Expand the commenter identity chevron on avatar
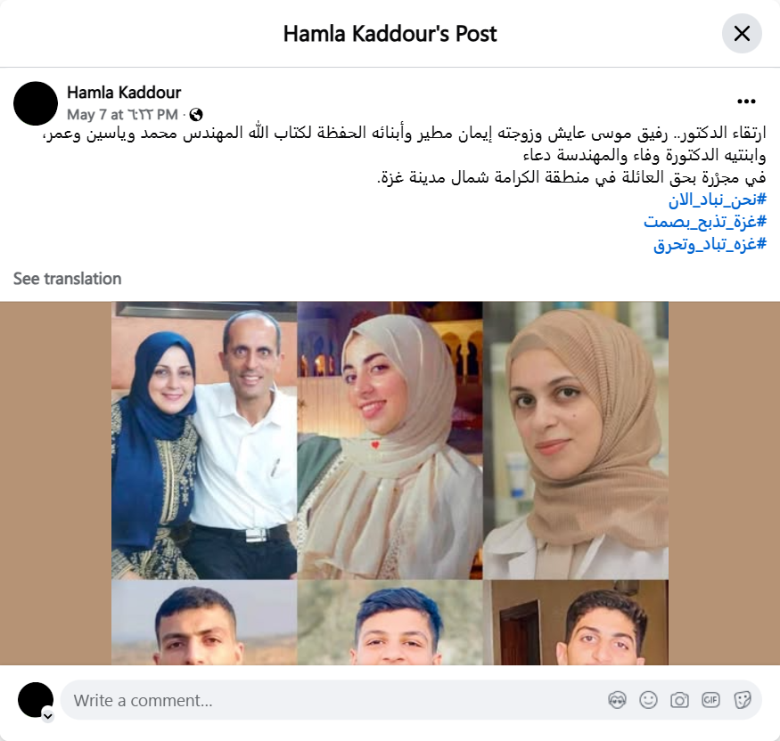The image size is (780, 741). 48,716
